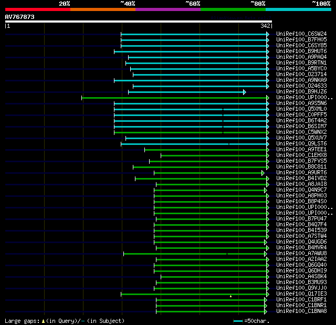Screen dimensions: 336x325
Task: Click the cyan arrowhead ending the B9HJZ6 alignment
Action: coord(245,92)
